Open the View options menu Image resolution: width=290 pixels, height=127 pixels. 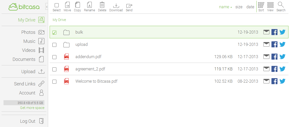(x=270, y=7)
